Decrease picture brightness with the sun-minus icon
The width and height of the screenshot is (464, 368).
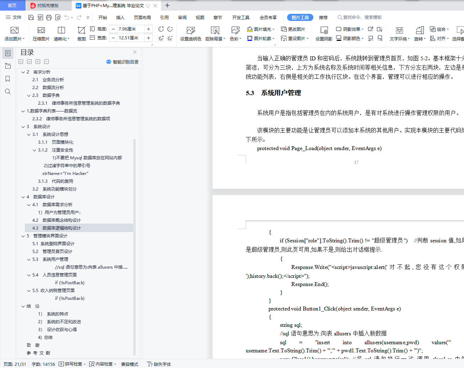click(x=170, y=38)
